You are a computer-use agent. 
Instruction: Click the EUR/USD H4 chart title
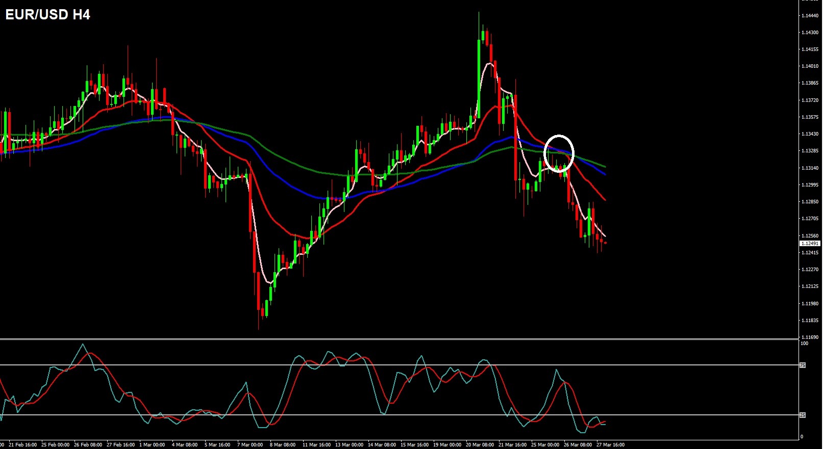tap(47, 15)
